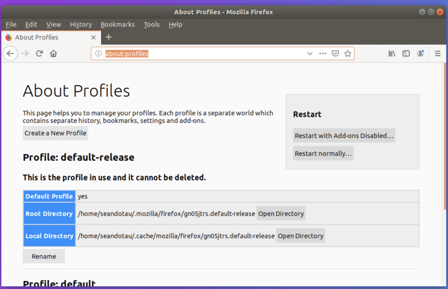Image resolution: width=448 pixels, height=289 pixels.
Task: Click the 'Root Directory' row label
Action: coord(49,214)
